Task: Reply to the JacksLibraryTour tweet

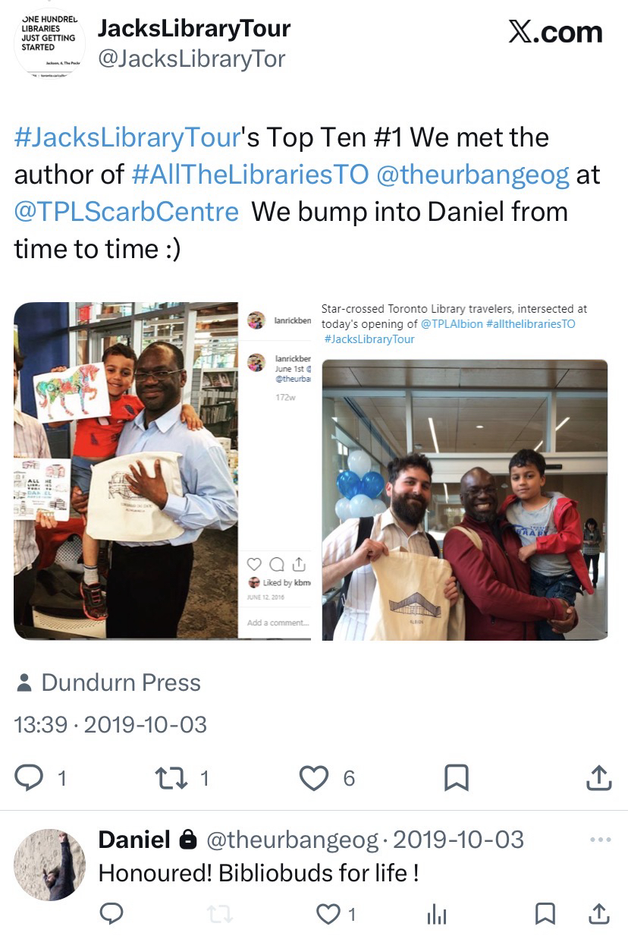Action: [30, 777]
